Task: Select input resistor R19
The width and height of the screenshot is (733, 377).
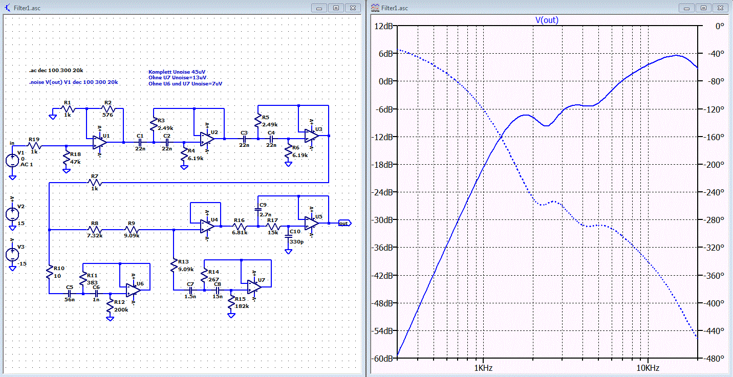Action: click(x=34, y=146)
